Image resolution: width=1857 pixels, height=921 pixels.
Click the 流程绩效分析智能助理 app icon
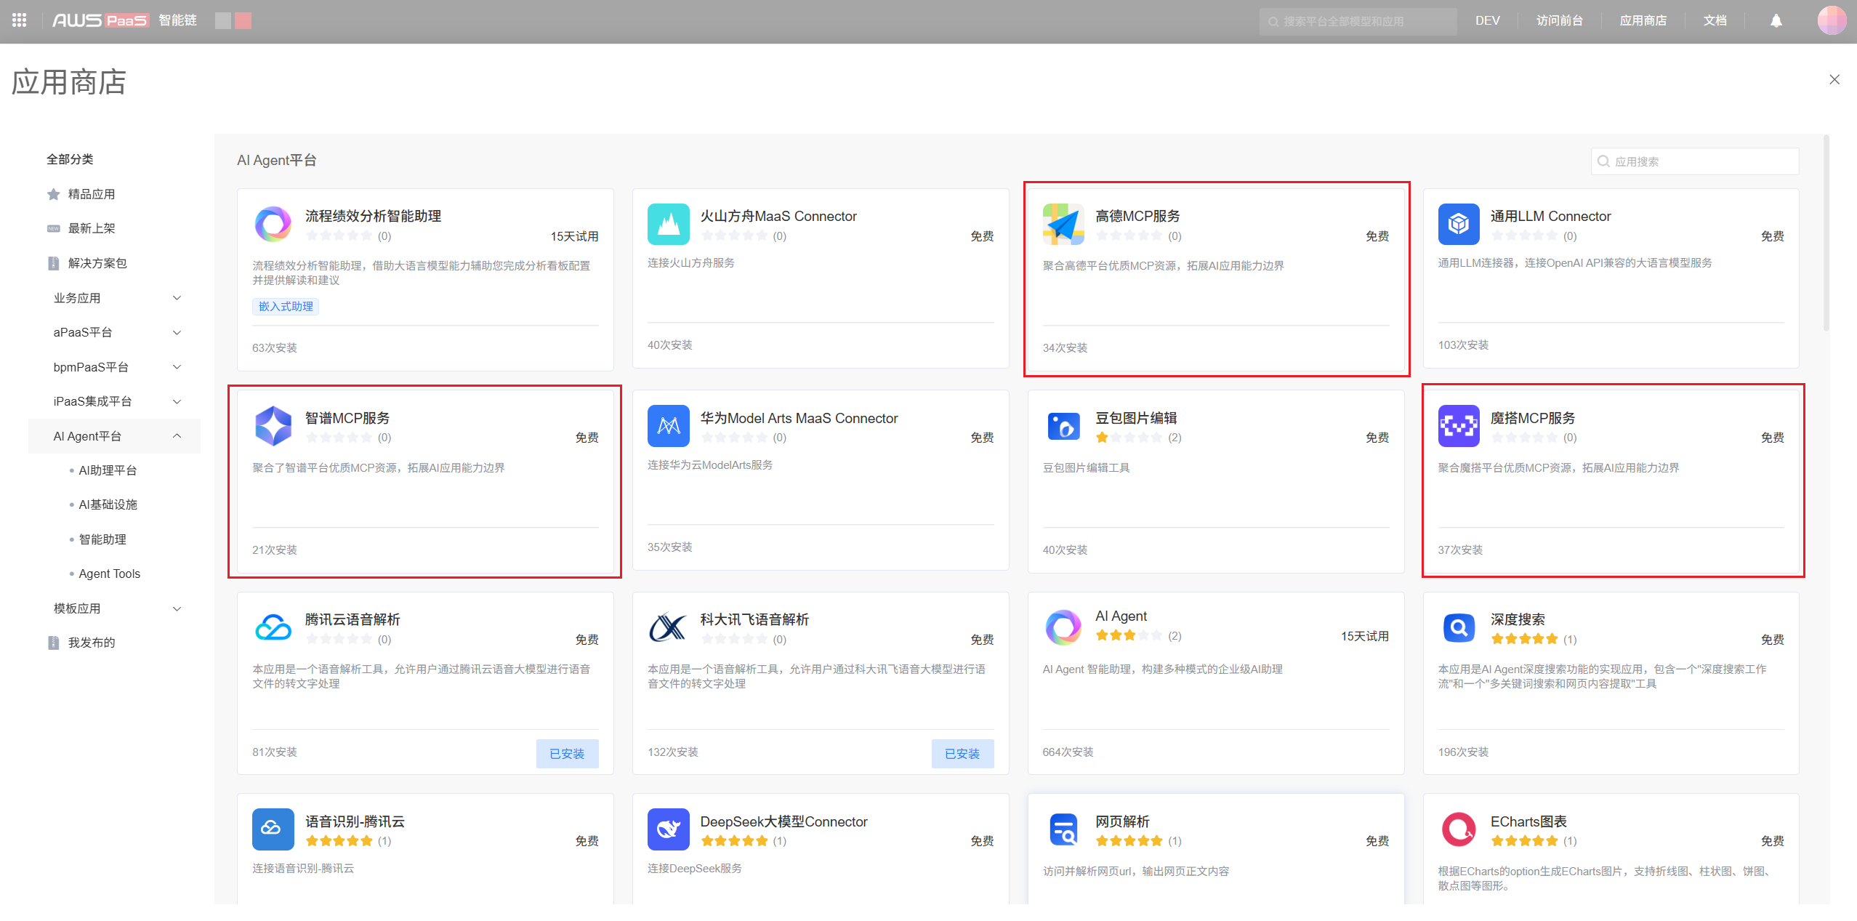coord(273,224)
